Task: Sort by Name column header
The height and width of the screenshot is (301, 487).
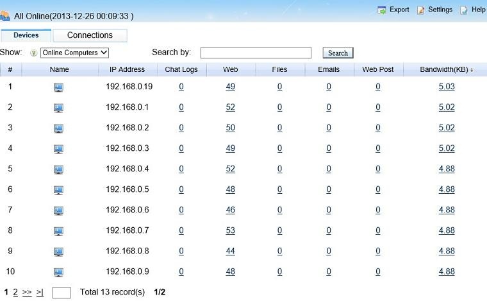Action: (60, 69)
